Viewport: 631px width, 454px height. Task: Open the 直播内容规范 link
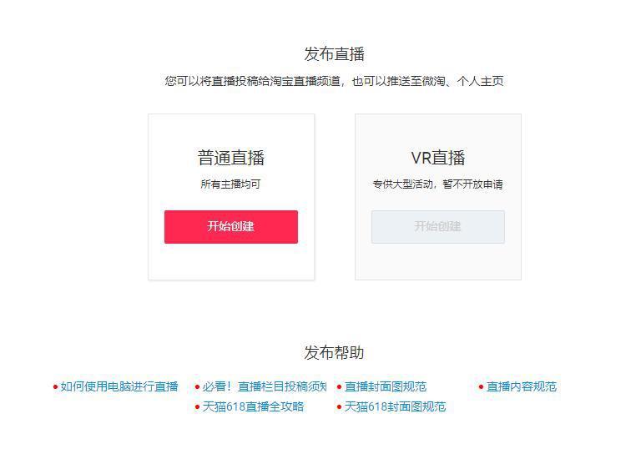(522, 386)
